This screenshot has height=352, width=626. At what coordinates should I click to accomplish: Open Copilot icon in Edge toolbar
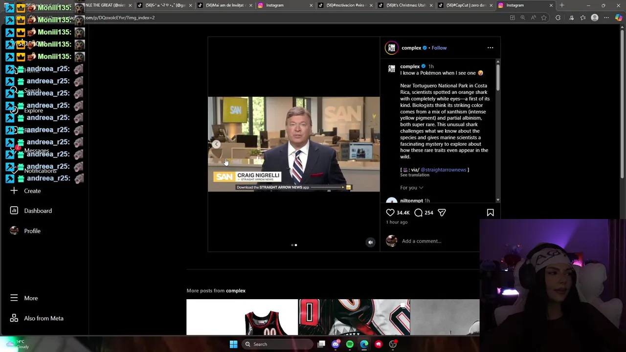tap(619, 18)
